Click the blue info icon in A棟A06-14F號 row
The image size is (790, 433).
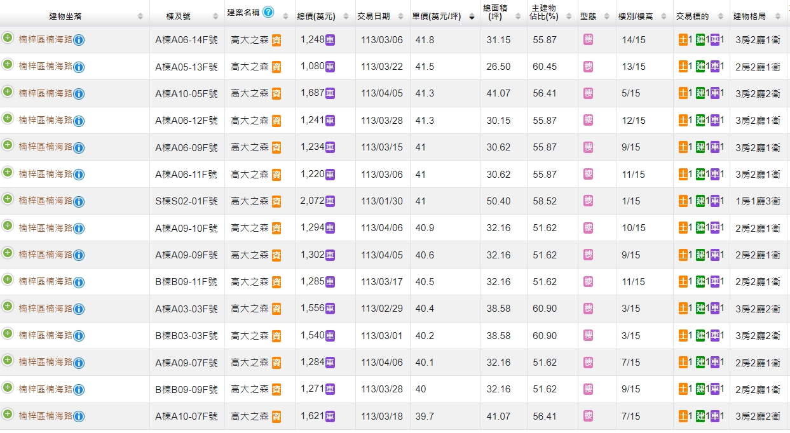point(79,41)
